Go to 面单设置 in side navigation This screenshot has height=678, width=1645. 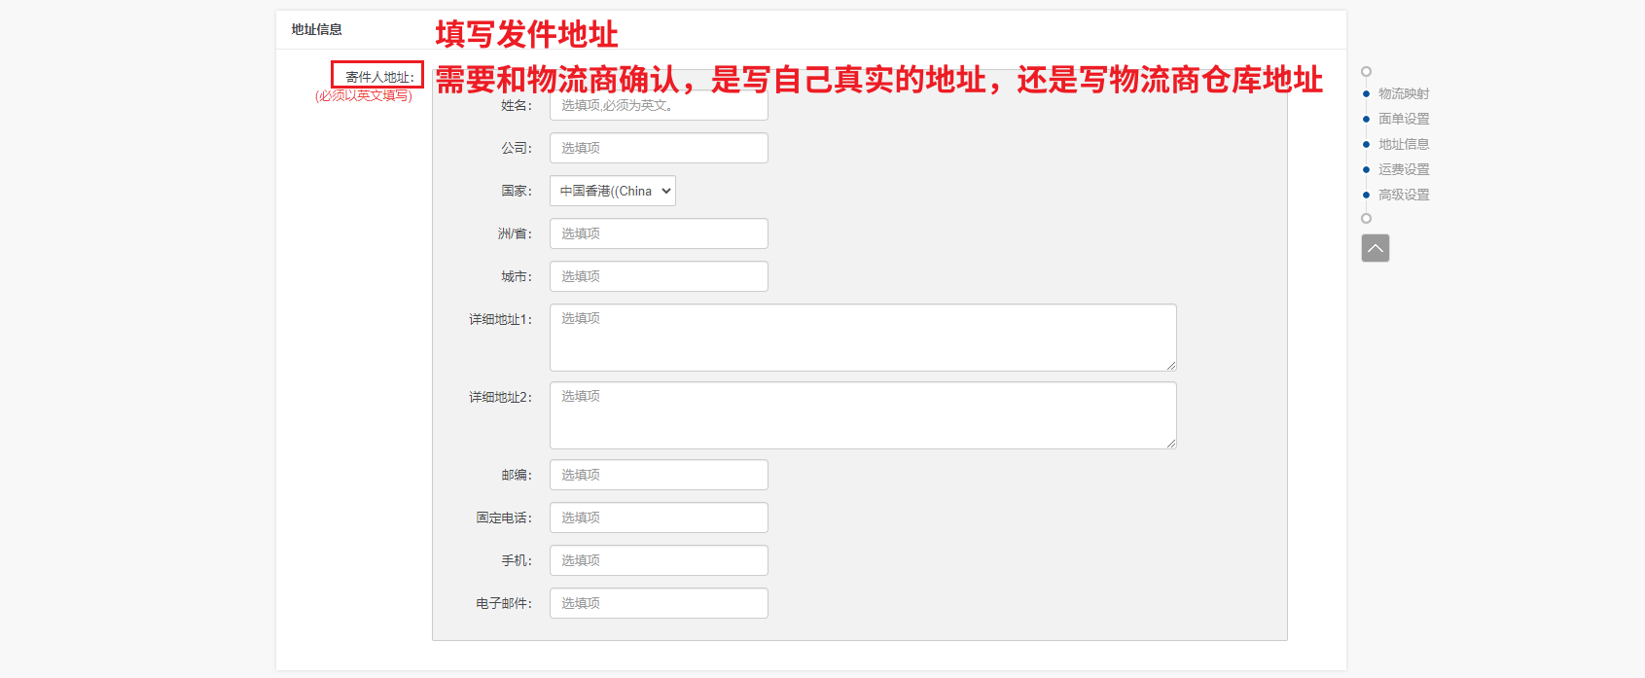1404,119
